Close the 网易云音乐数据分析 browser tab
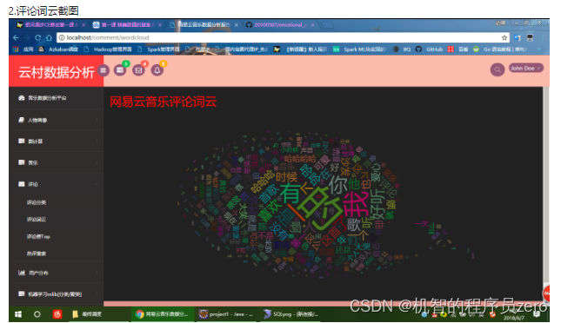The image size is (561, 323). (x=237, y=24)
